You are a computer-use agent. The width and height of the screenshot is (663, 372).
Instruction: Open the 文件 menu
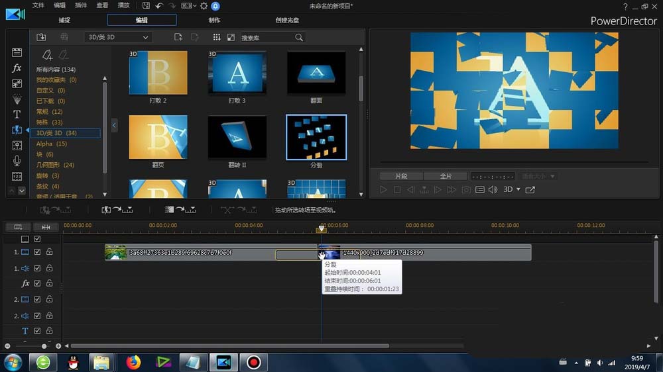click(x=38, y=5)
